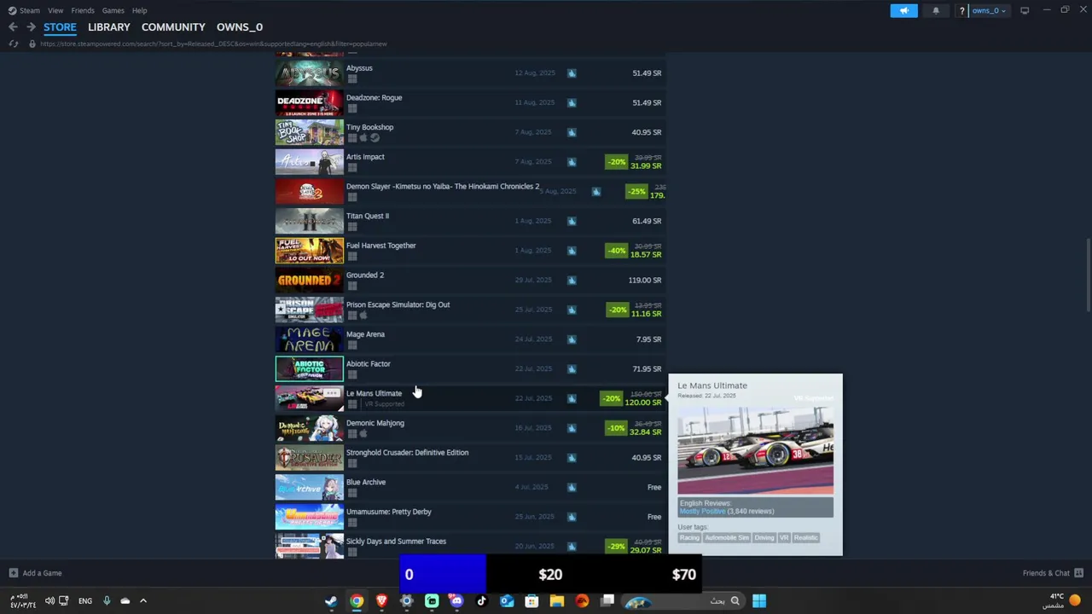
Task: Open TikTok from the taskbar
Action: point(481,601)
